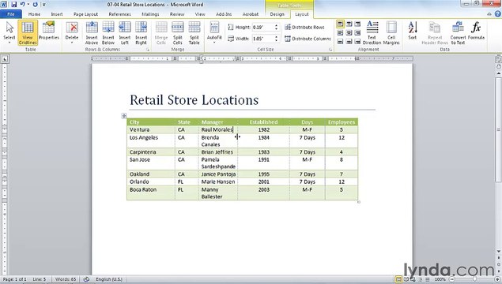502x284 pixels.
Task: Open the Undo history dropdown arrow
Action: [28, 5]
